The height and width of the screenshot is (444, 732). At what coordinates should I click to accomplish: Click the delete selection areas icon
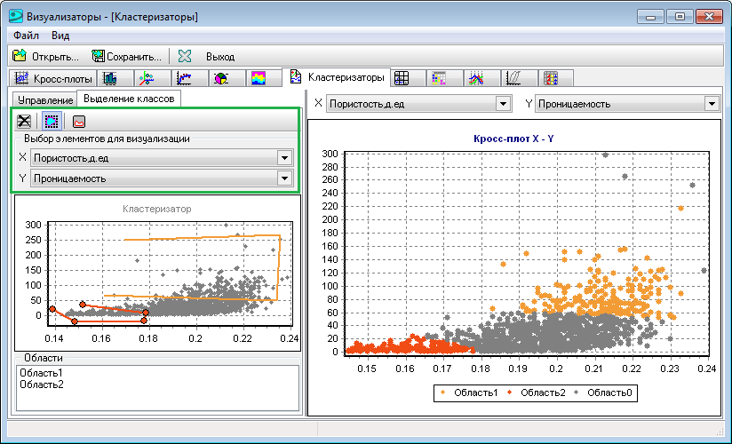[x=24, y=122]
